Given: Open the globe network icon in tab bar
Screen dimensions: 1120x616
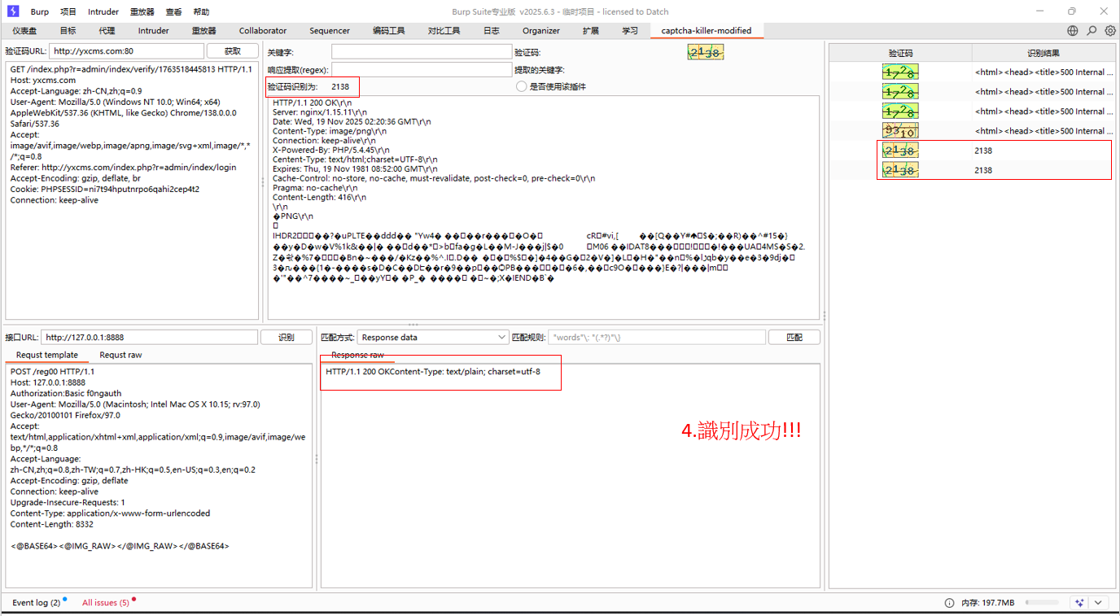Looking at the screenshot, I should pos(1073,31).
